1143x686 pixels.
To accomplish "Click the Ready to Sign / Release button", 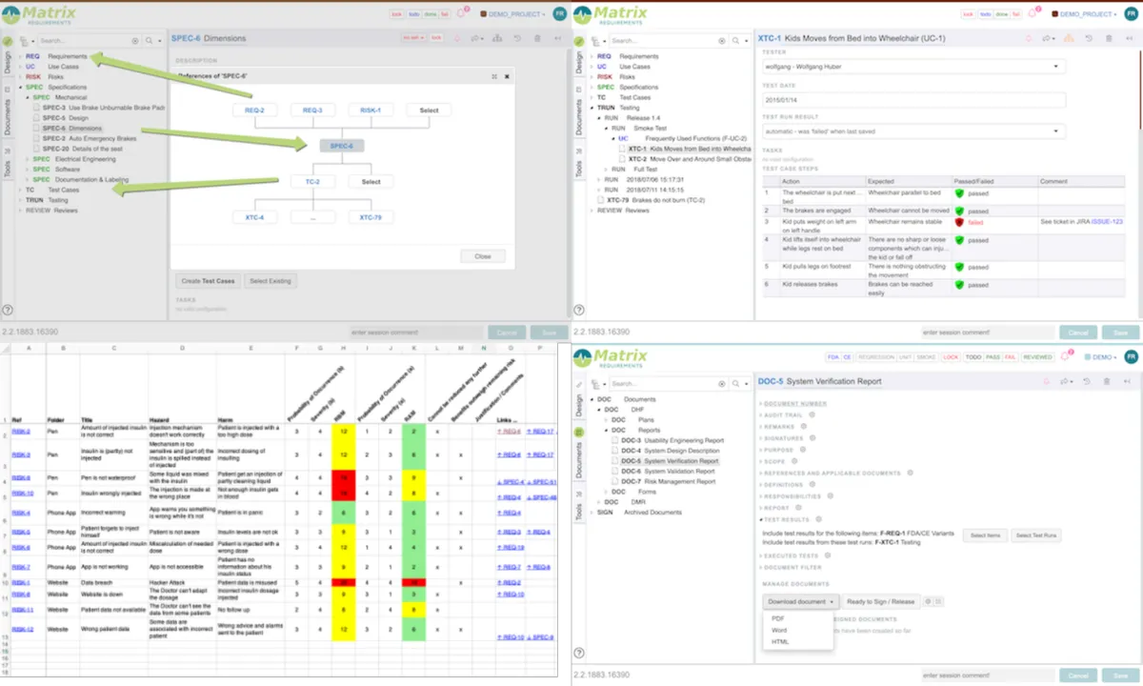I will coord(881,601).
